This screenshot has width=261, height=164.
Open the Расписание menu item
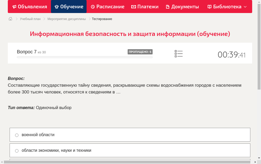(x=107, y=7)
